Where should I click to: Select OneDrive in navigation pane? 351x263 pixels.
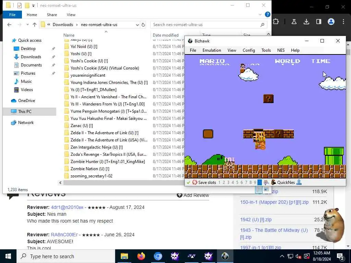tap(26, 101)
